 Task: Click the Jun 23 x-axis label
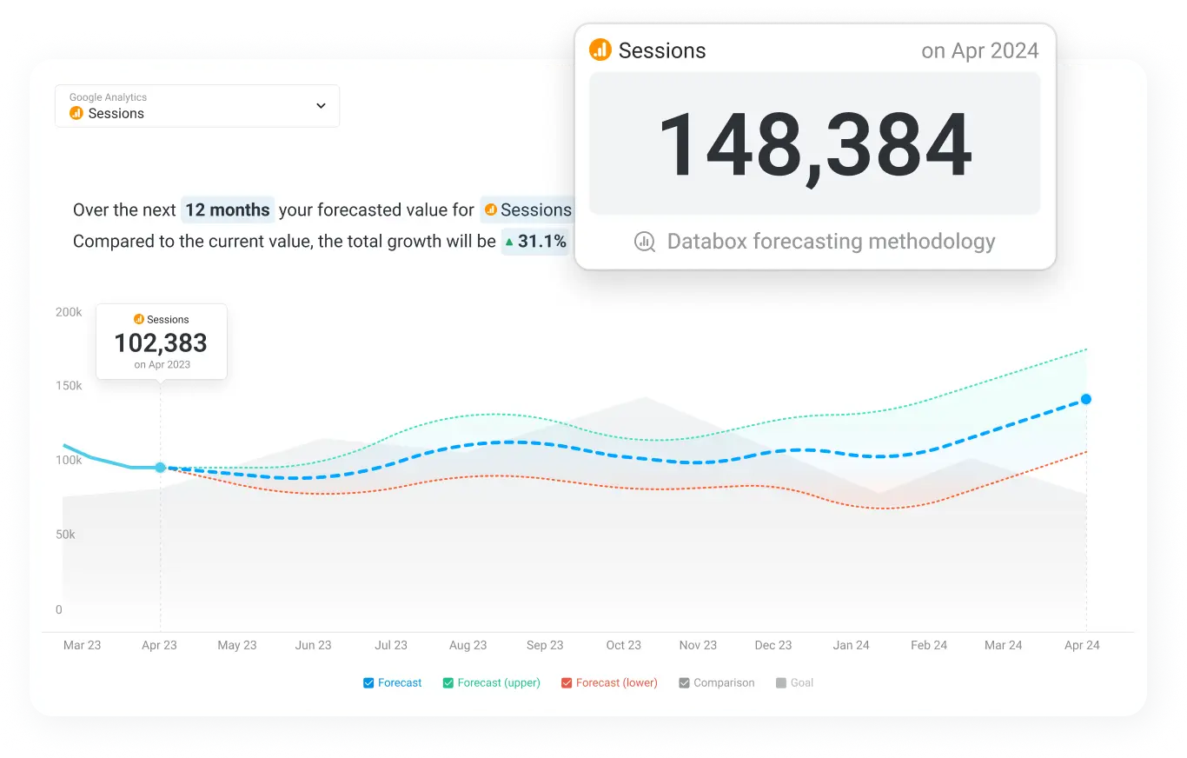tap(314, 645)
